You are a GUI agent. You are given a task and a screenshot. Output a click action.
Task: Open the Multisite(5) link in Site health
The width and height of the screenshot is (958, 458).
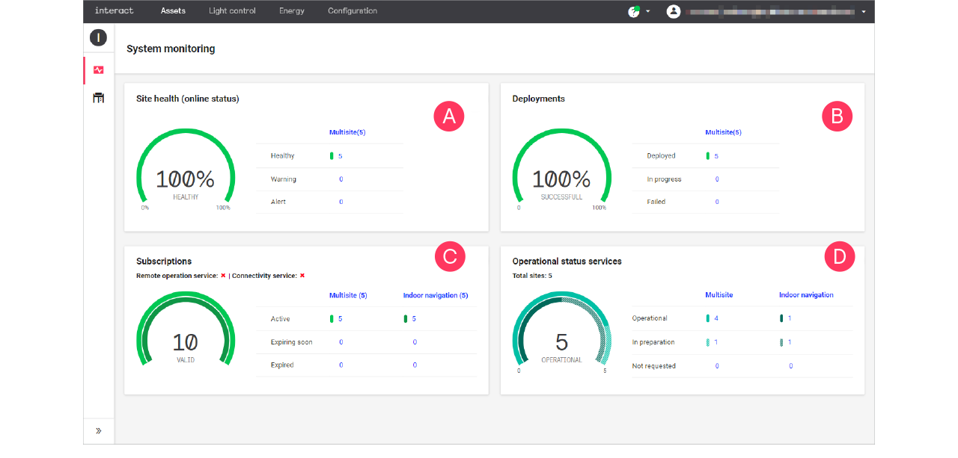pos(347,131)
